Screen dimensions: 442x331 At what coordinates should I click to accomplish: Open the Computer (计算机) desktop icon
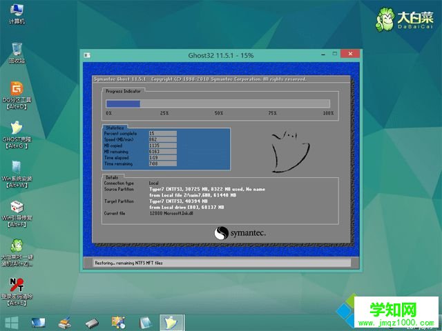(17, 11)
